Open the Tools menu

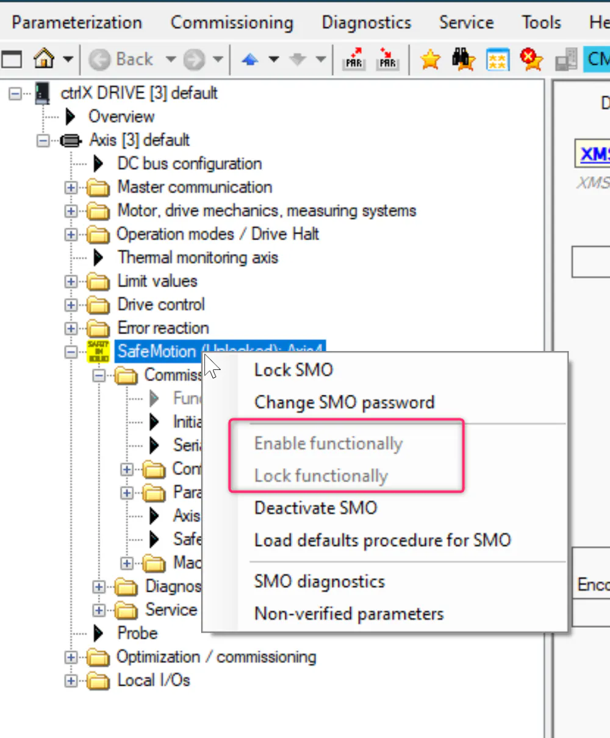point(541,23)
